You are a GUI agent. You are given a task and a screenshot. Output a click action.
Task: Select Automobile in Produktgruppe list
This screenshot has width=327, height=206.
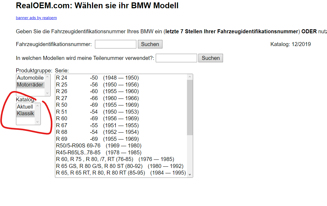point(30,78)
